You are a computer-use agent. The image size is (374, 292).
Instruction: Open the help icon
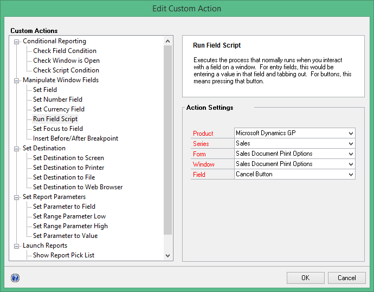point(15,278)
